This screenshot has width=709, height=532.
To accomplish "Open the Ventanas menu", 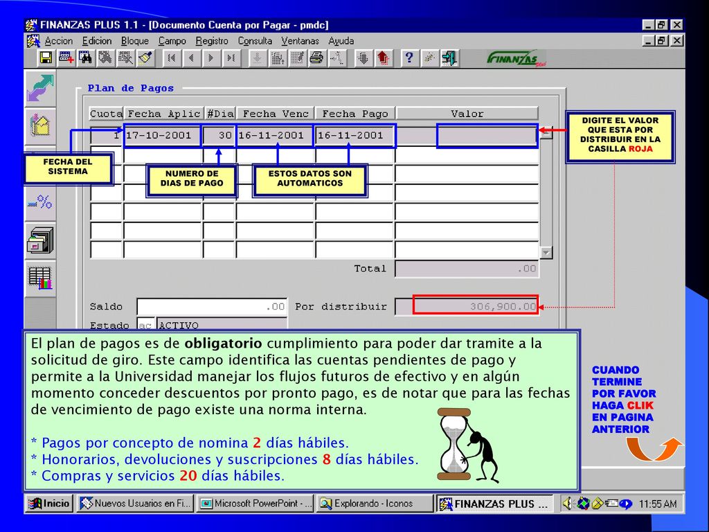I will (x=300, y=41).
